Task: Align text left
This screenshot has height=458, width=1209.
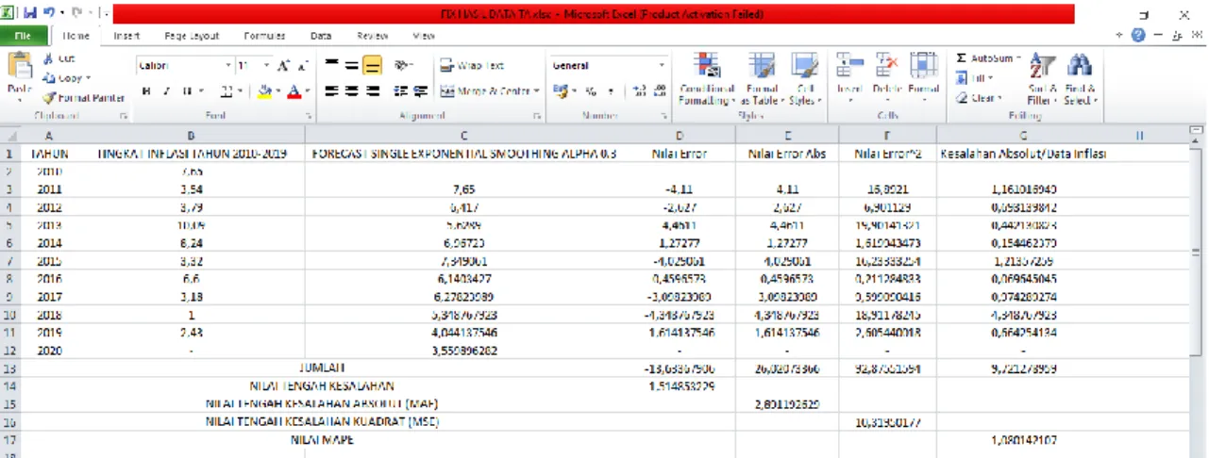Action: coord(331,91)
